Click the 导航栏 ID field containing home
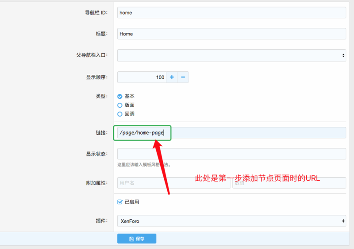354x249 pixels. [x=231, y=12]
